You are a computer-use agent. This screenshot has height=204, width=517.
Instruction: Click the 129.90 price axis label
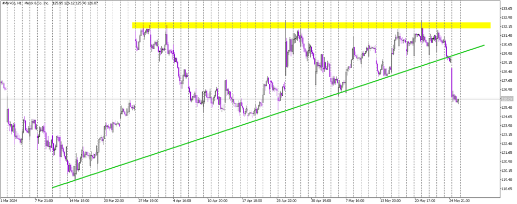pos(506,53)
